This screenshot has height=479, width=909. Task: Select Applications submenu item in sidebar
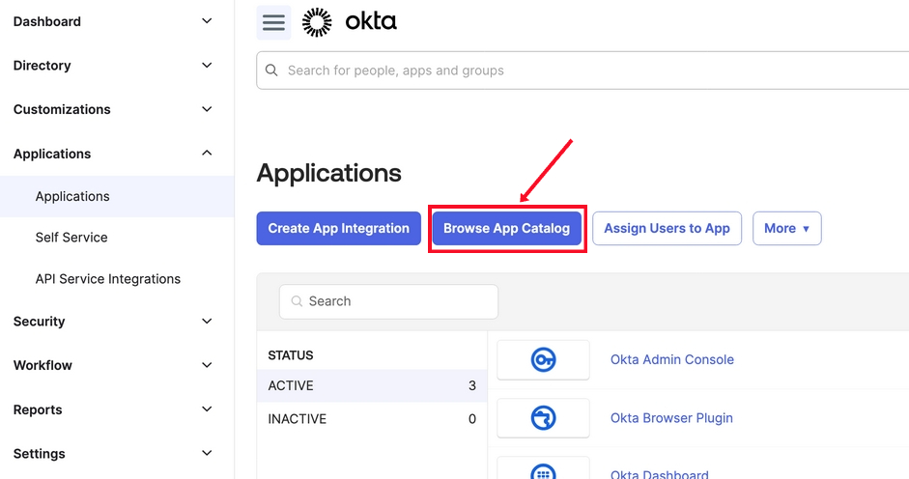coord(117,197)
